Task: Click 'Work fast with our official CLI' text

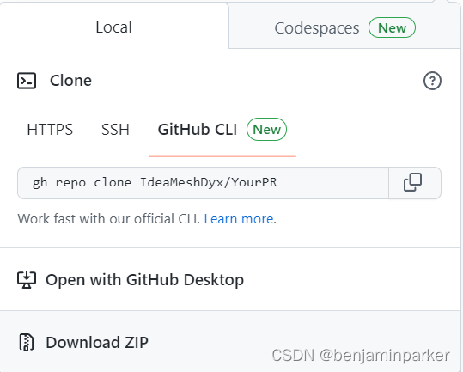Action: pyautogui.click(x=108, y=219)
